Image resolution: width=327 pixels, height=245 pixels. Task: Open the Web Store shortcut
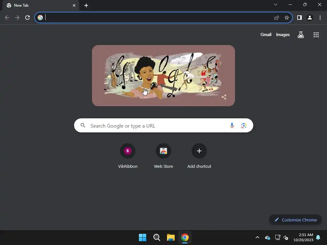163,156
